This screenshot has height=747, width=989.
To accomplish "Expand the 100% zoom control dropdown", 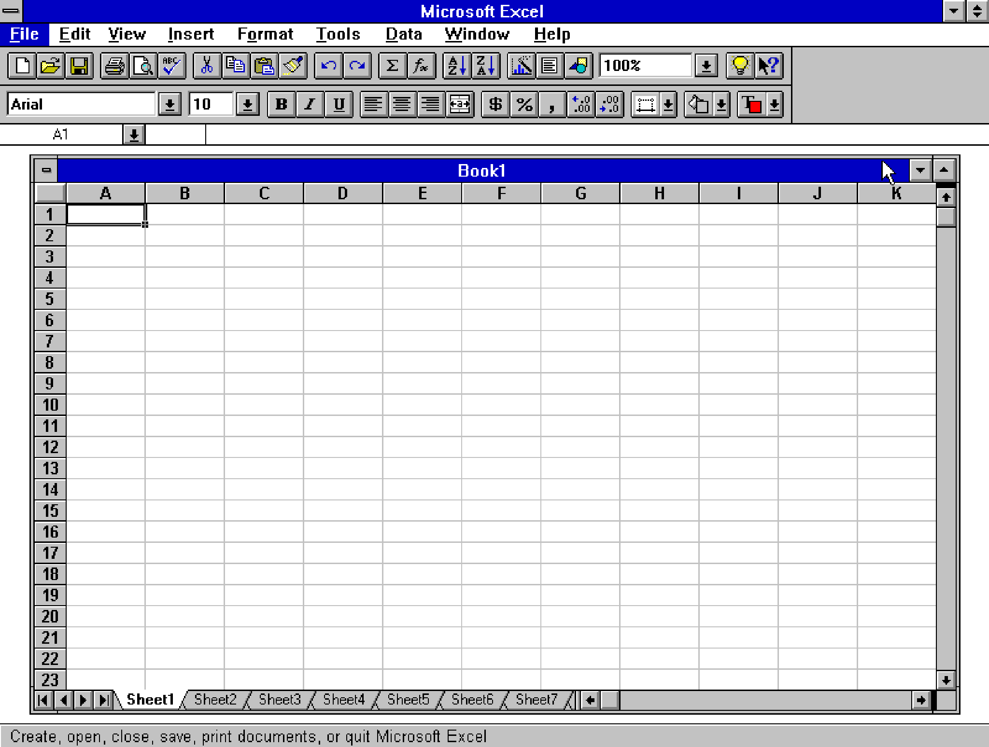I will [706, 66].
